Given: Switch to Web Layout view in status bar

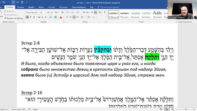Looking at the screenshot, I should 172,109.
